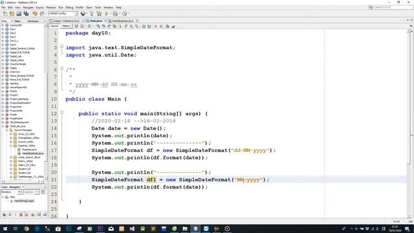Open the default config dropdown
This screenshot has width=414, height=233.
pos(63,14)
